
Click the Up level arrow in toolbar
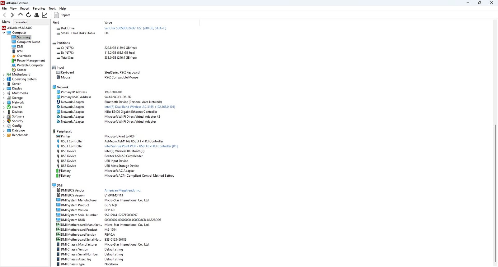coord(20,15)
